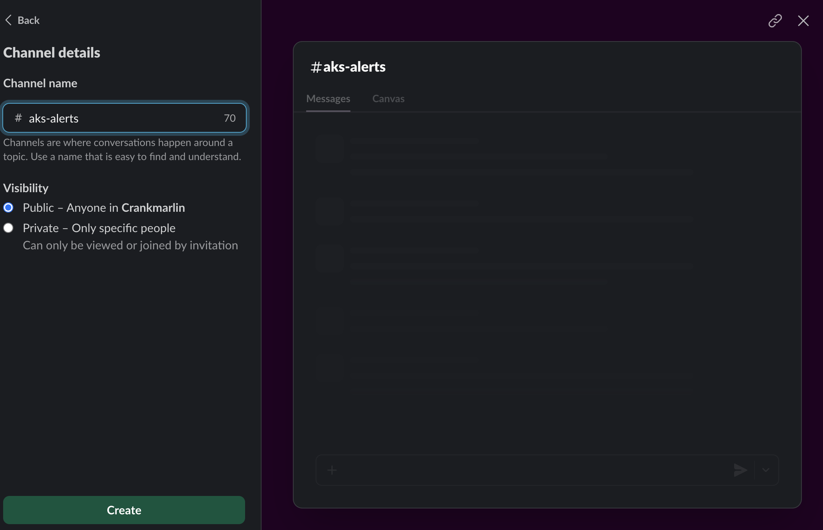The height and width of the screenshot is (530, 823).
Task: Expand send options chevron beside send arrow
Action: click(766, 470)
